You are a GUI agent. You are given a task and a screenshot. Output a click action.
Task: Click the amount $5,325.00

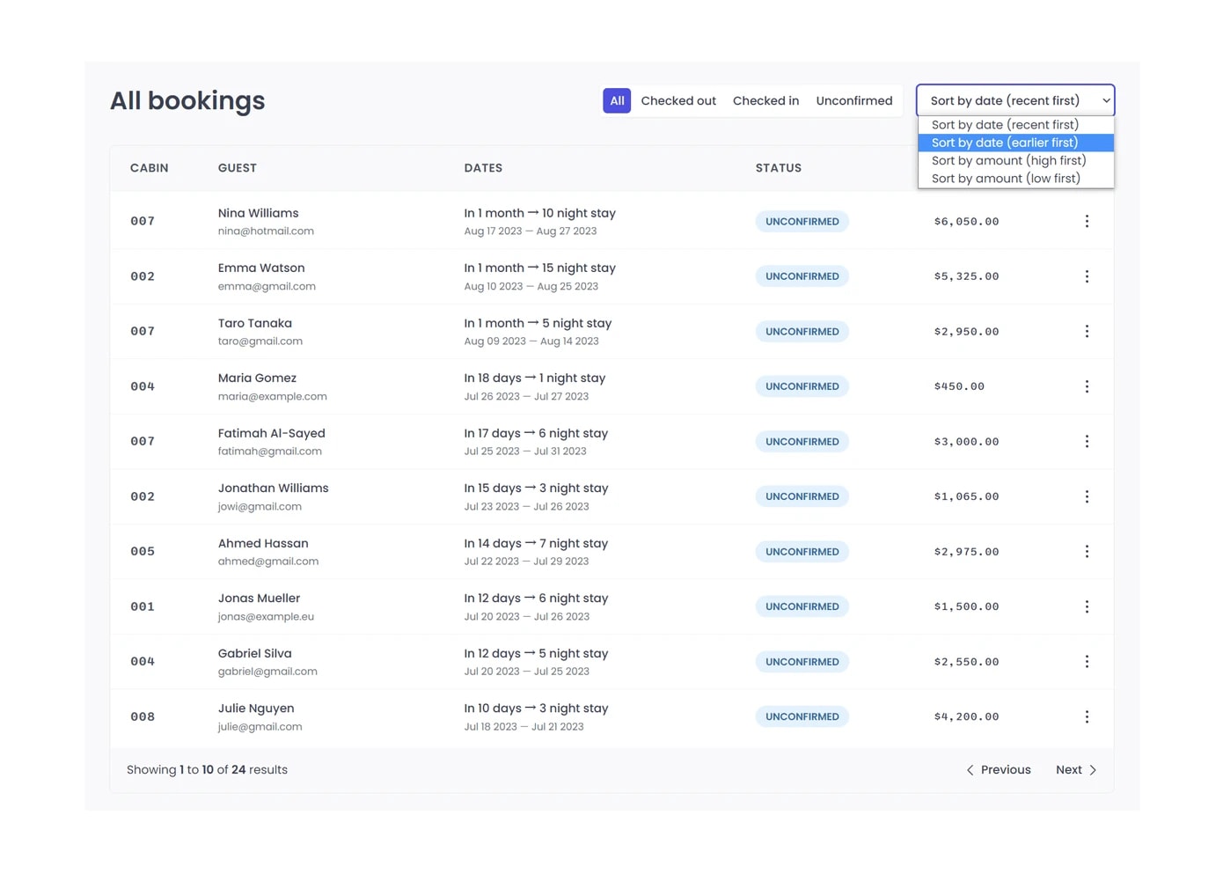point(966,276)
